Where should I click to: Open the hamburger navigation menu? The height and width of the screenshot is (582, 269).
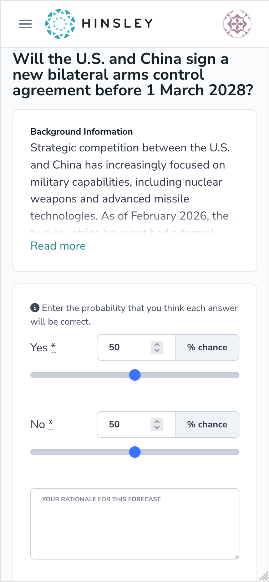point(25,24)
